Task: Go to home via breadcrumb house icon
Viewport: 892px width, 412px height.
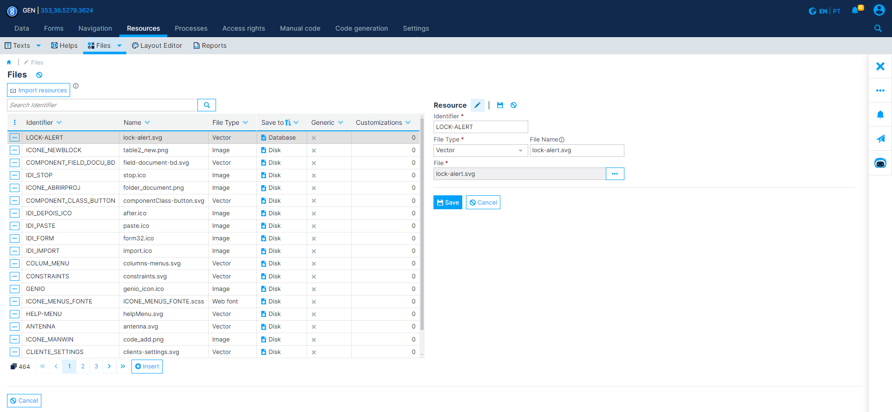Action: (9, 62)
